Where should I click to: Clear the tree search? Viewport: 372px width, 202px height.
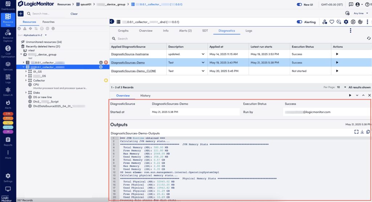(x=74, y=14)
